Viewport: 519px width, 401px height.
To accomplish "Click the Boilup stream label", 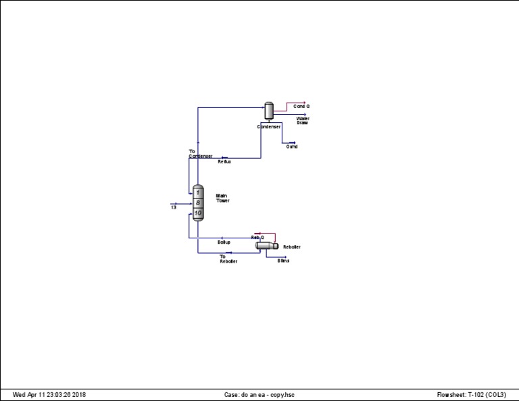I will [x=224, y=242].
